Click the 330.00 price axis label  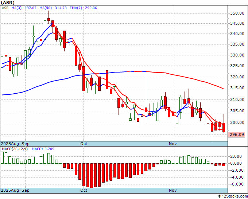(237, 55)
